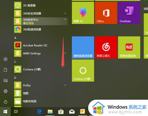This screenshot has height=116, width=148.
Task: Open the Mail app from the taskbar
Action: (x=72, y=112)
